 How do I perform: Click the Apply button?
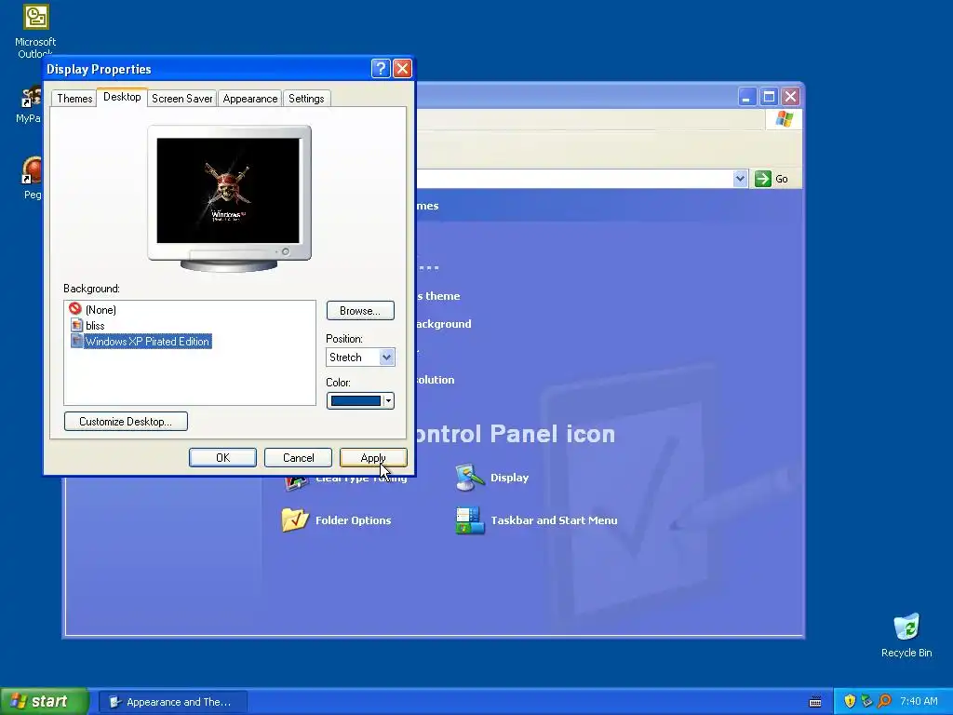pyautogui.click(x=373, y=458)
